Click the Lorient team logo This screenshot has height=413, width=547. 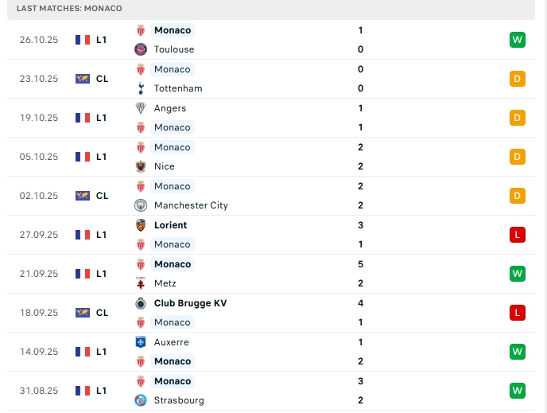[x=141, y=225]
